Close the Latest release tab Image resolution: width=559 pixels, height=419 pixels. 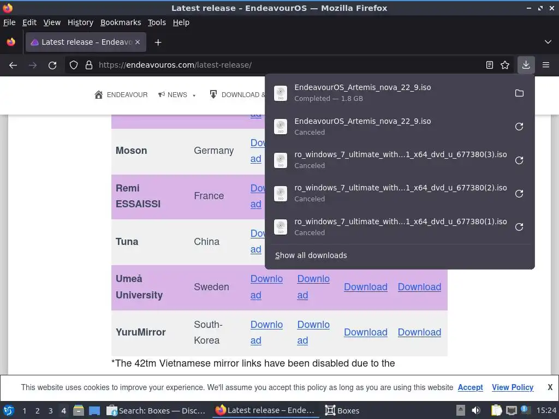[138, 42]
